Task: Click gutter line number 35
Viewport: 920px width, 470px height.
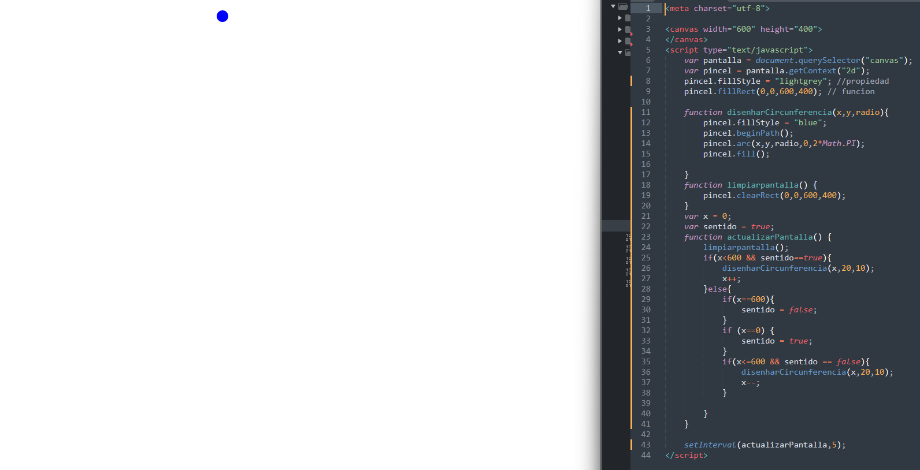Action: coord(646,362)
